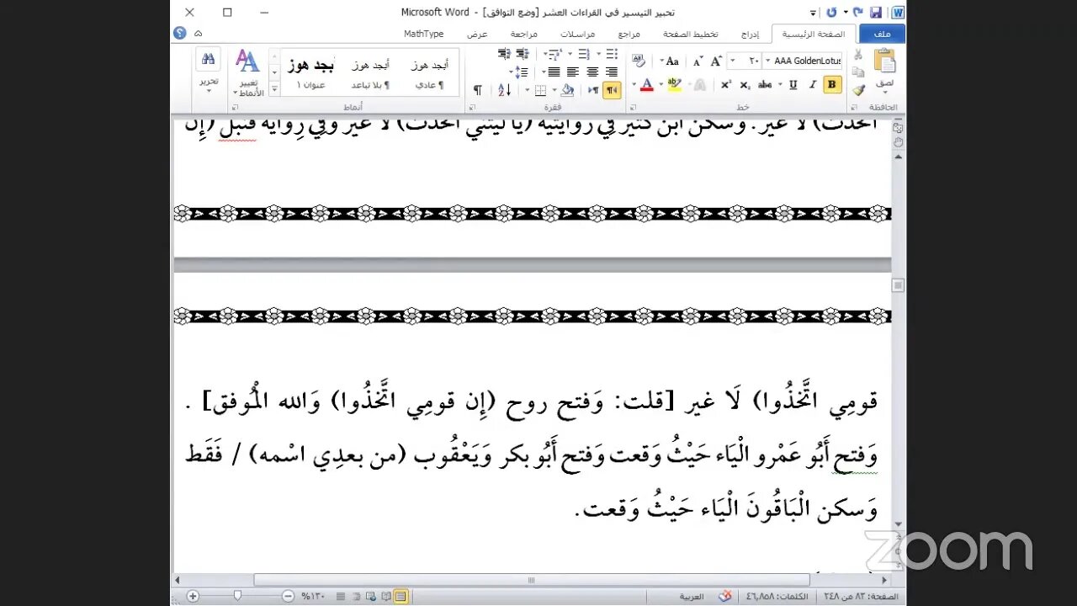Screen dimensions: 1077x606
Task: Toggle strikethrough text button
Action: coord(765,84)
